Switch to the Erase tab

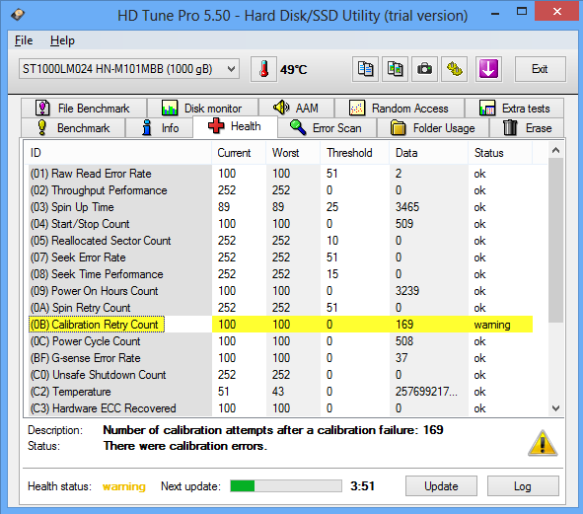[x=527, y=128]
